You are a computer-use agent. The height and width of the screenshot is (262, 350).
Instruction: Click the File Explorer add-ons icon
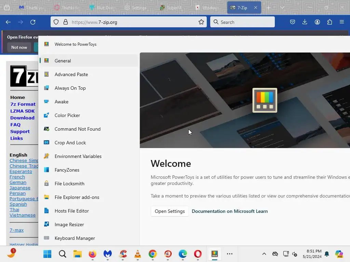pyautogui.click(x=46, y=197)
